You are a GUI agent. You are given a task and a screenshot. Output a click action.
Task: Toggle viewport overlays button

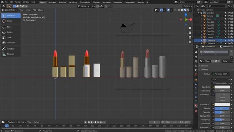pyautogui.click(x=168, y=10)
